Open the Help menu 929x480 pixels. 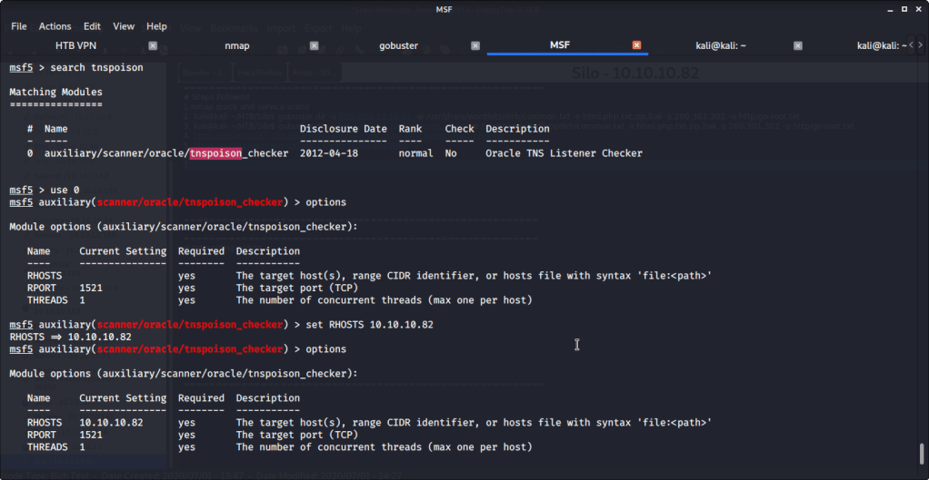156,26
